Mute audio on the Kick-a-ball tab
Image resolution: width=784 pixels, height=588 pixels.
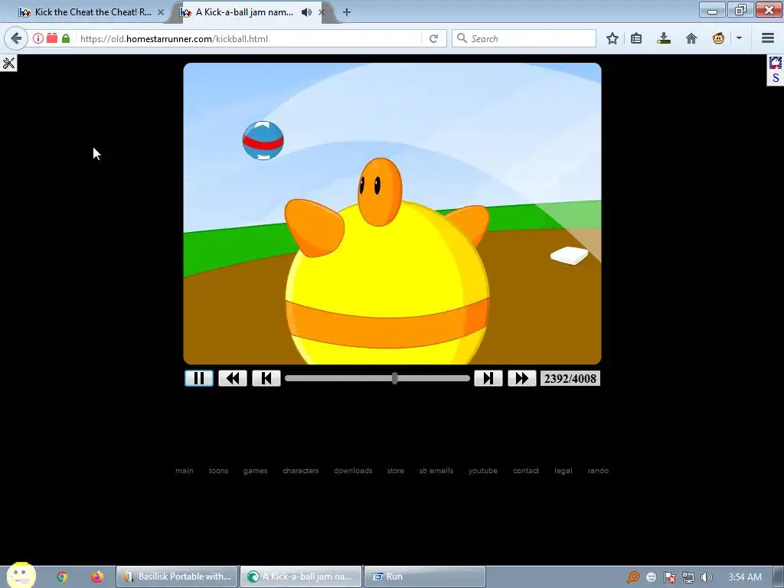[x=306, y=12]
